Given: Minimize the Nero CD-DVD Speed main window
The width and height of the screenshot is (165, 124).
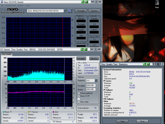Looking at the screenshot, I should [93, 2].
